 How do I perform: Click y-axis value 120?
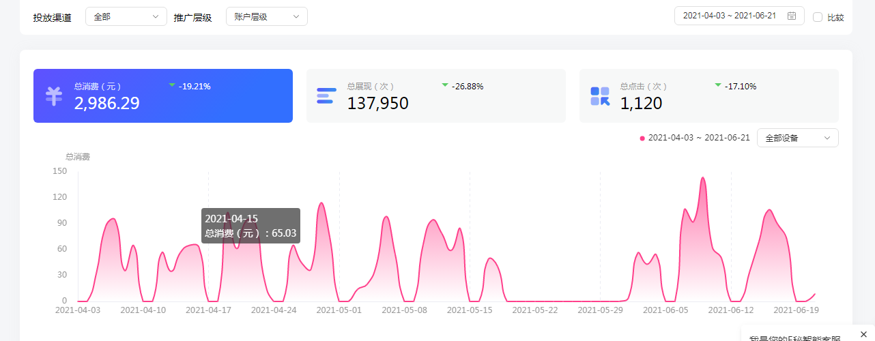pos(60,197)
